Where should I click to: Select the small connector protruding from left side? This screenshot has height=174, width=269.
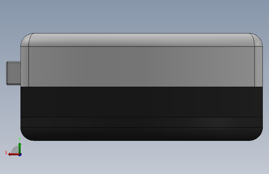pyautogui.click(x=13, y=73)
